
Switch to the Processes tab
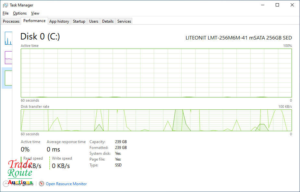(11, 21)
